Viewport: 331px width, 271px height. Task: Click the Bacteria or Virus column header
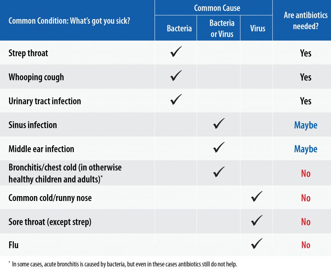(x=222, y=28)
